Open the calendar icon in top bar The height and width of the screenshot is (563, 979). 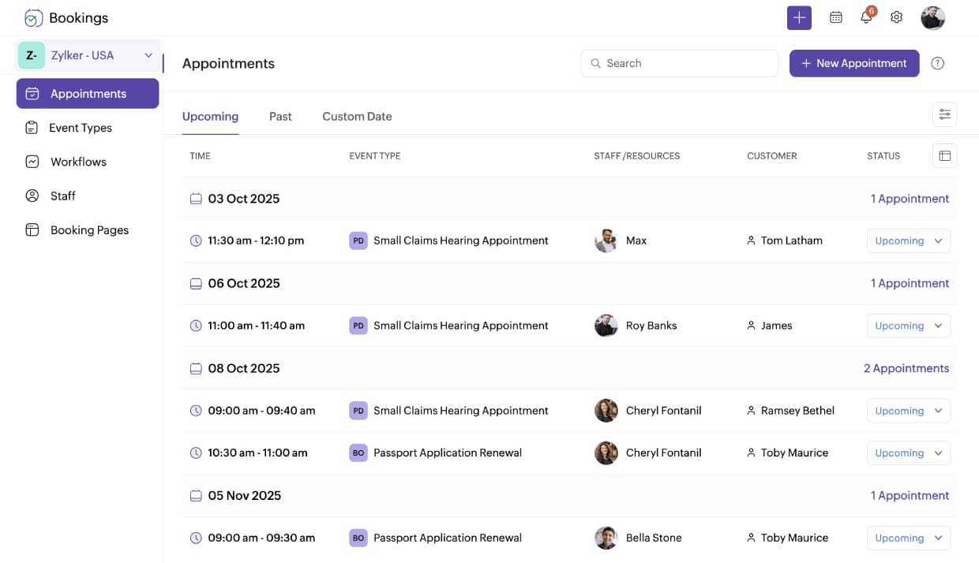coord(836,17)
